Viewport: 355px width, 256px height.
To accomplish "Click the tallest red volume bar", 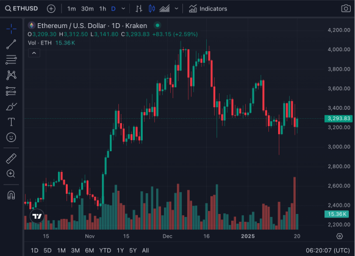I will pos(295,203).
